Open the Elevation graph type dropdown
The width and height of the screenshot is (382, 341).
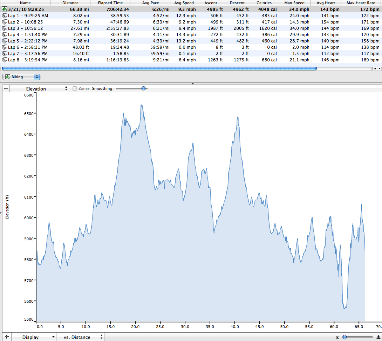(39, 89)
